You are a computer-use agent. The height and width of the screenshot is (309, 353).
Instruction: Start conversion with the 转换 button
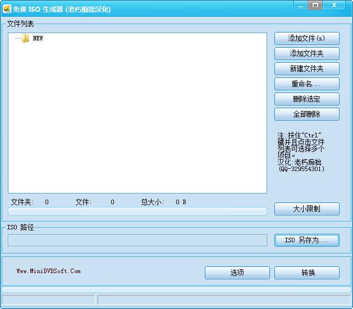[306, 273]
